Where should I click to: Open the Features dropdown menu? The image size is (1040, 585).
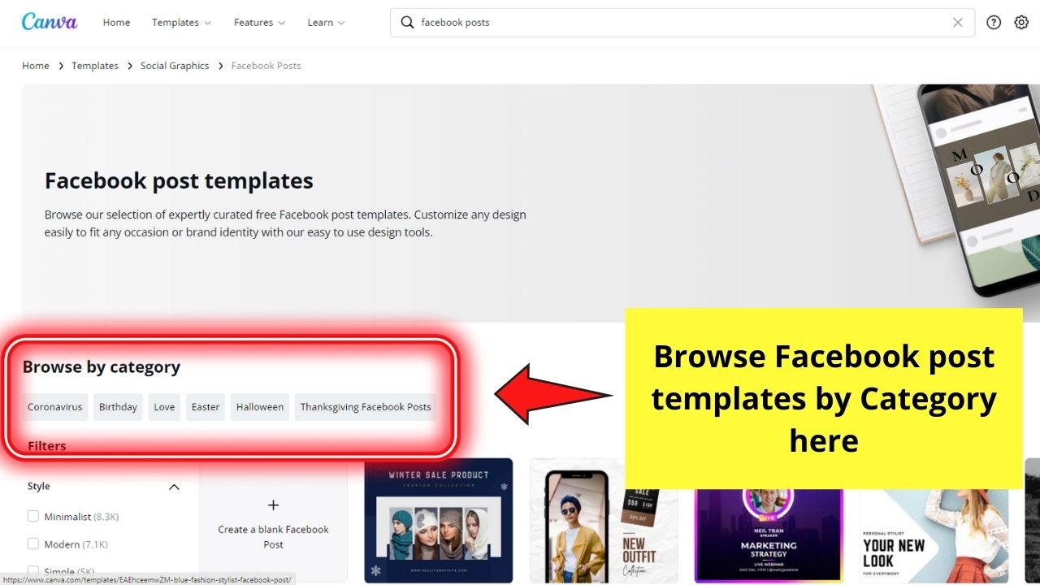click(258, 22)
